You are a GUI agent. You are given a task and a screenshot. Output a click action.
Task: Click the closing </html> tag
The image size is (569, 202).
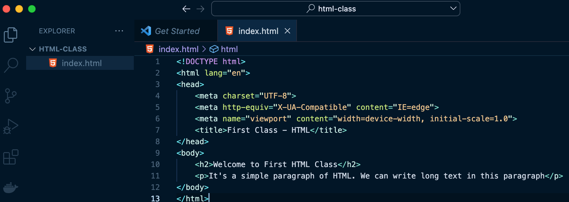[192, 198]
